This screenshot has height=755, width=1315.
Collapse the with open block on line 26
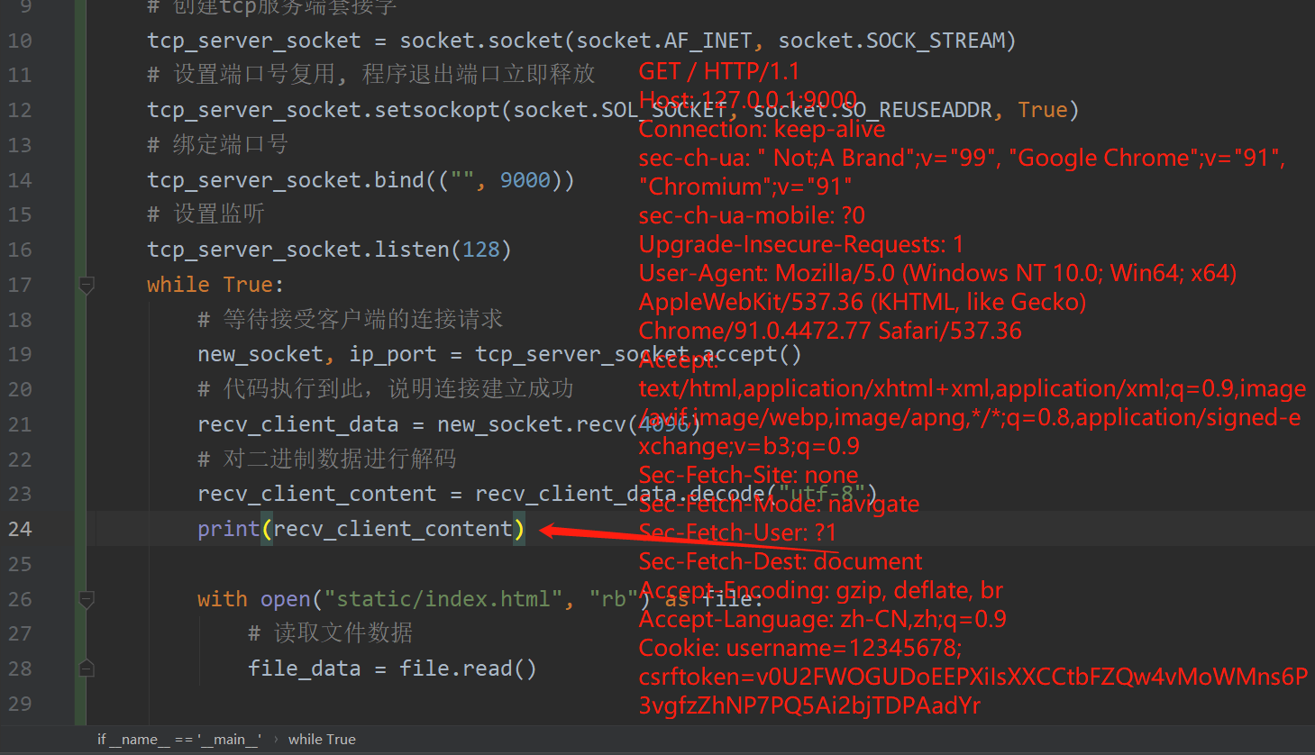click(87, 599)
